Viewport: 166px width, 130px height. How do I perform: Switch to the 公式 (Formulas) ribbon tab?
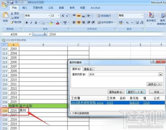tap(51, 8)
